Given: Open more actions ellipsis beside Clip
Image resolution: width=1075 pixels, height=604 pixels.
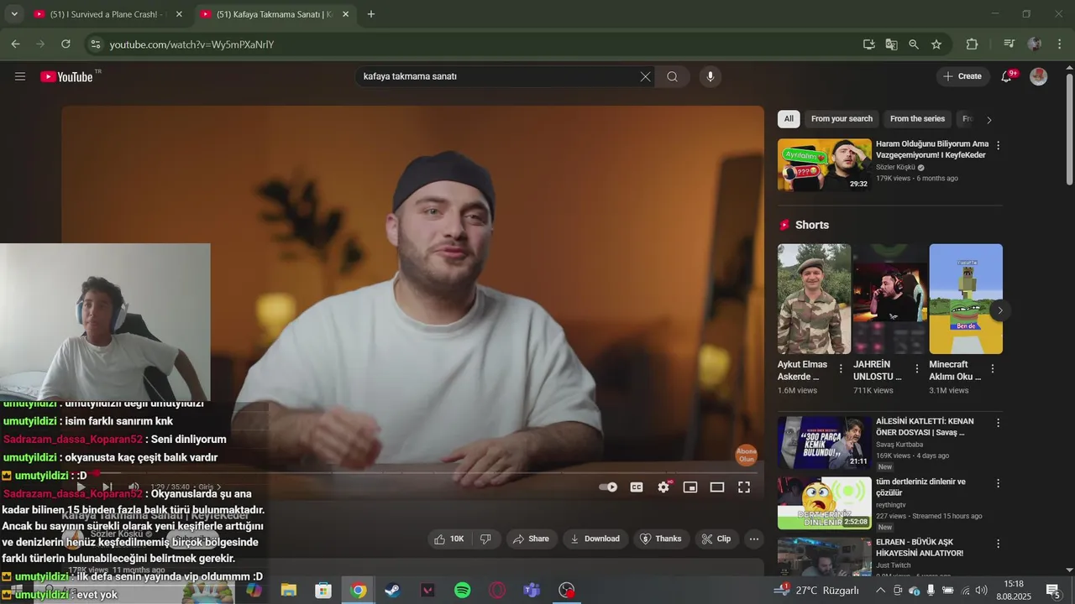Looking at the screenshot, I should point(754,539).
